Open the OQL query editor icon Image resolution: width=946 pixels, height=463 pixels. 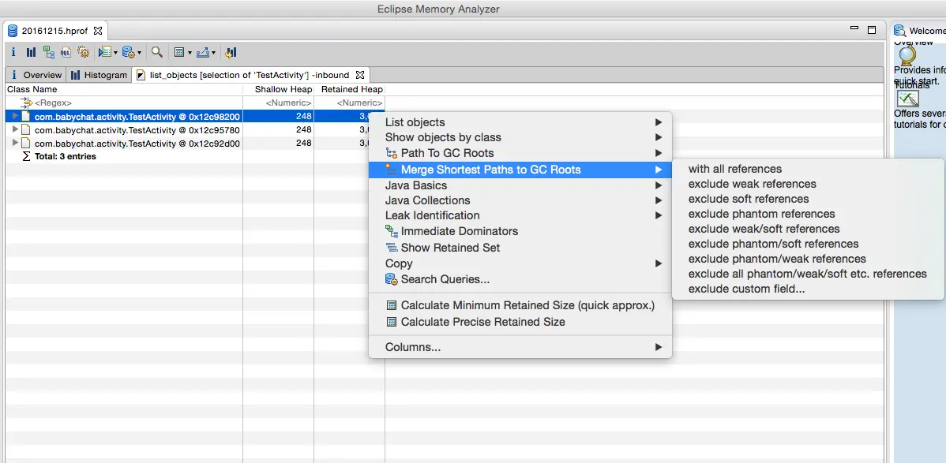pos(66,52)
